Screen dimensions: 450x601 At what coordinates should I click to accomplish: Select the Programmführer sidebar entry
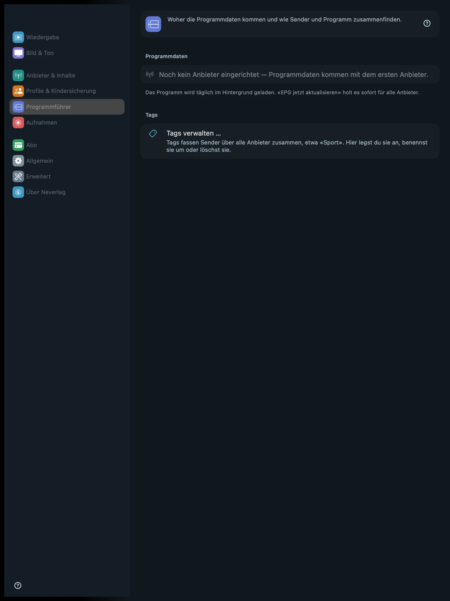[x=67, y=107]
